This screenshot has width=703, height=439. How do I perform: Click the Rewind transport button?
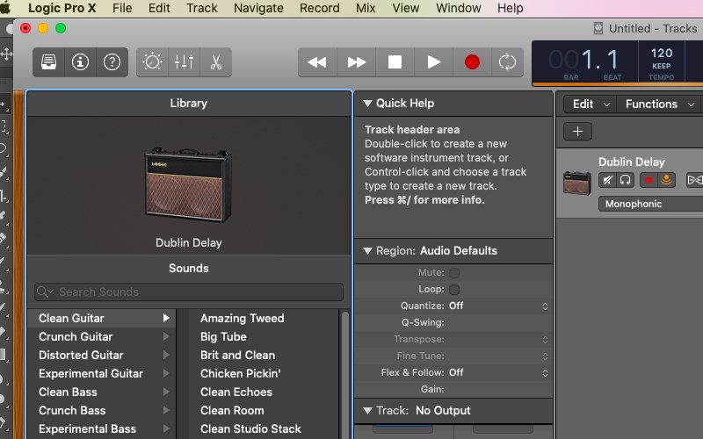(317, 62)
